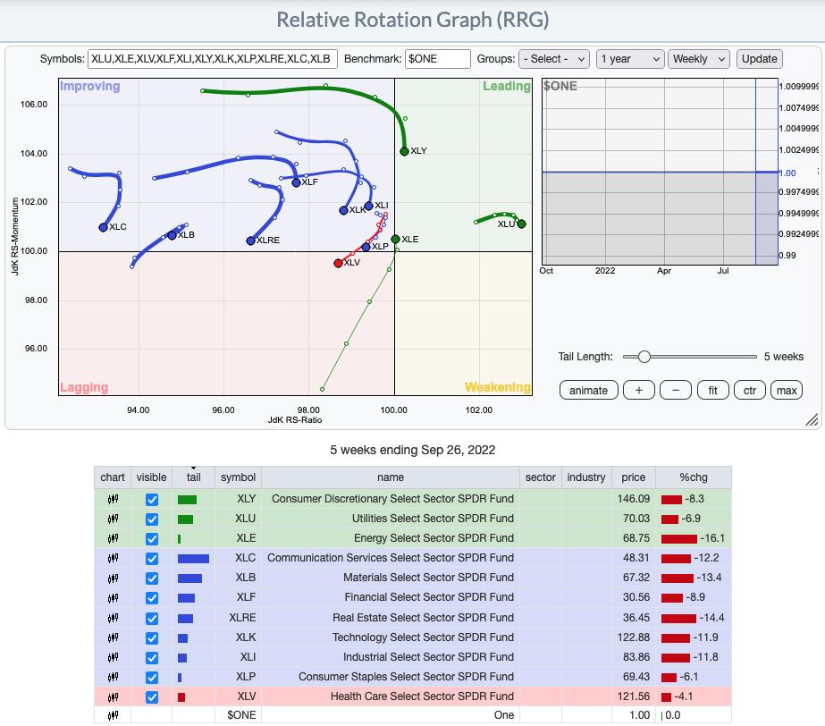Click the ctr button
825x726 pixels.
[750, 391]
